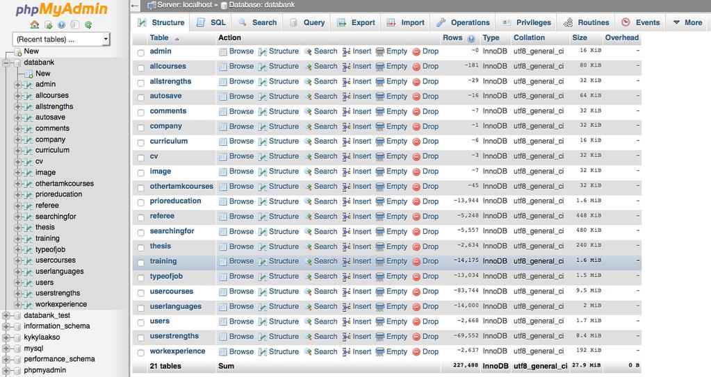Click the Drop link for typeofjob
This screenshot has height=377, width=711.
(430, 276)
